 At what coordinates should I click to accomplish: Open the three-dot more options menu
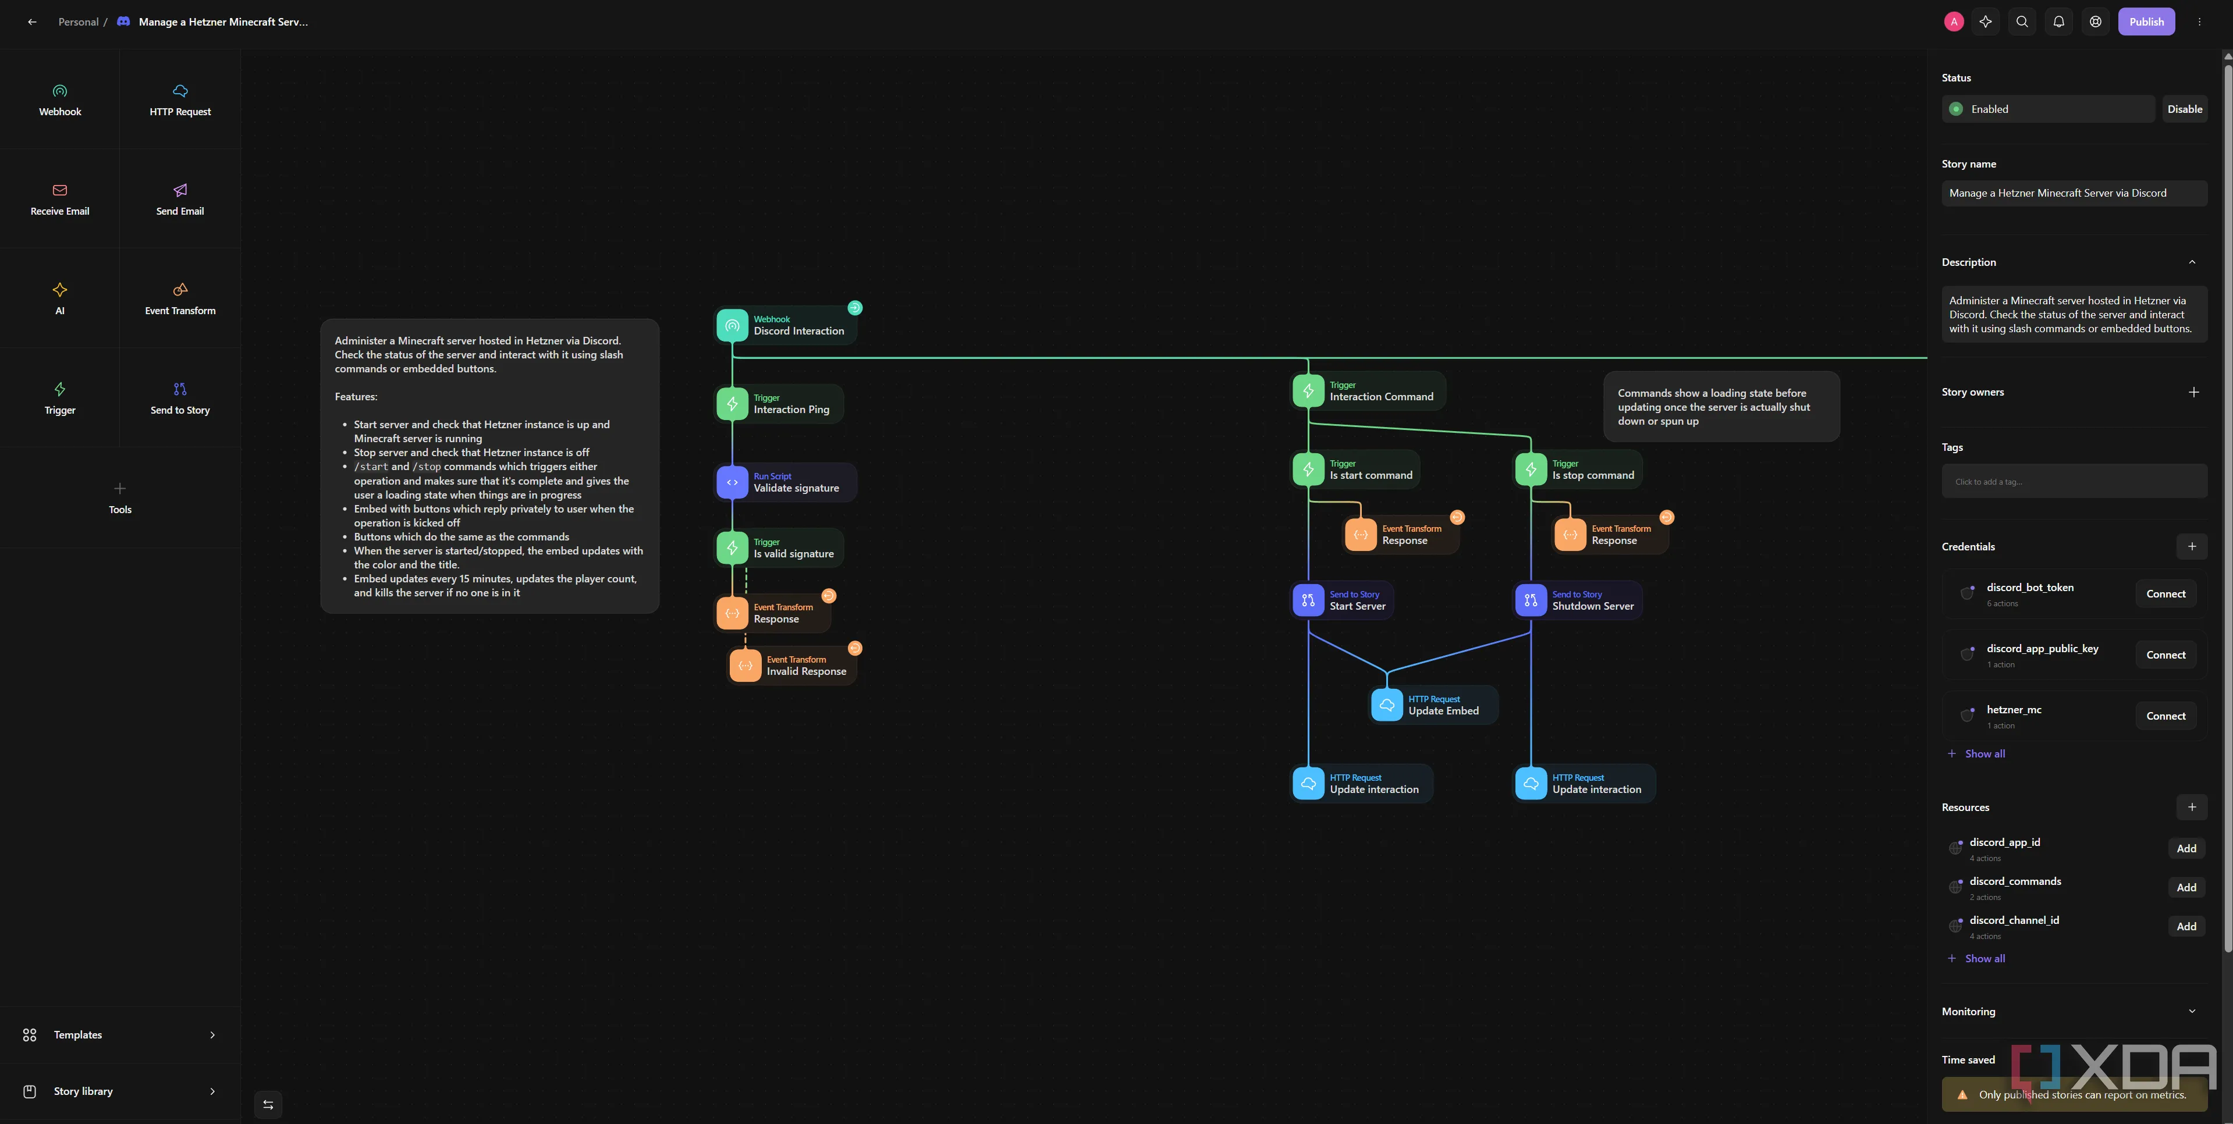pos(2198,22)
